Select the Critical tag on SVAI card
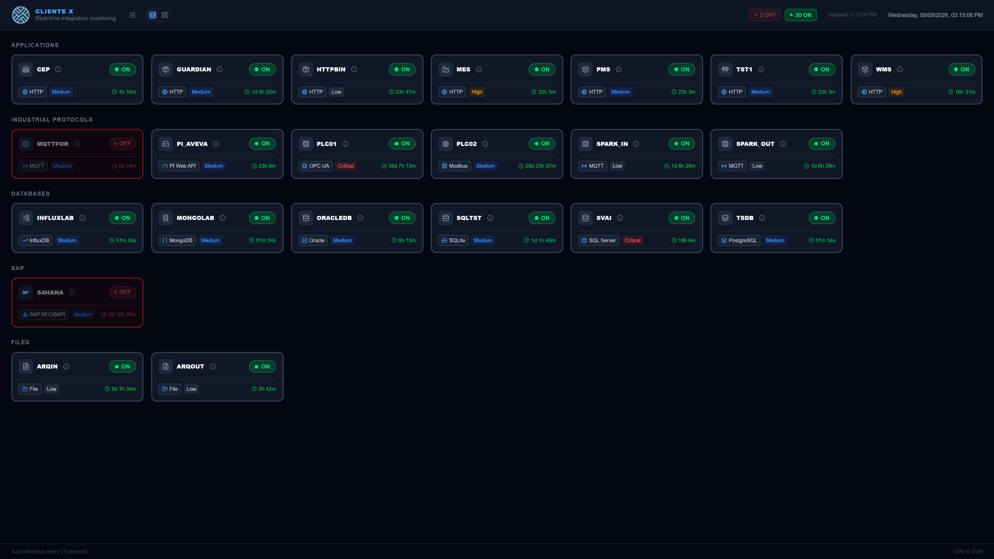This screenshot has height=559, width=994. 632,240
